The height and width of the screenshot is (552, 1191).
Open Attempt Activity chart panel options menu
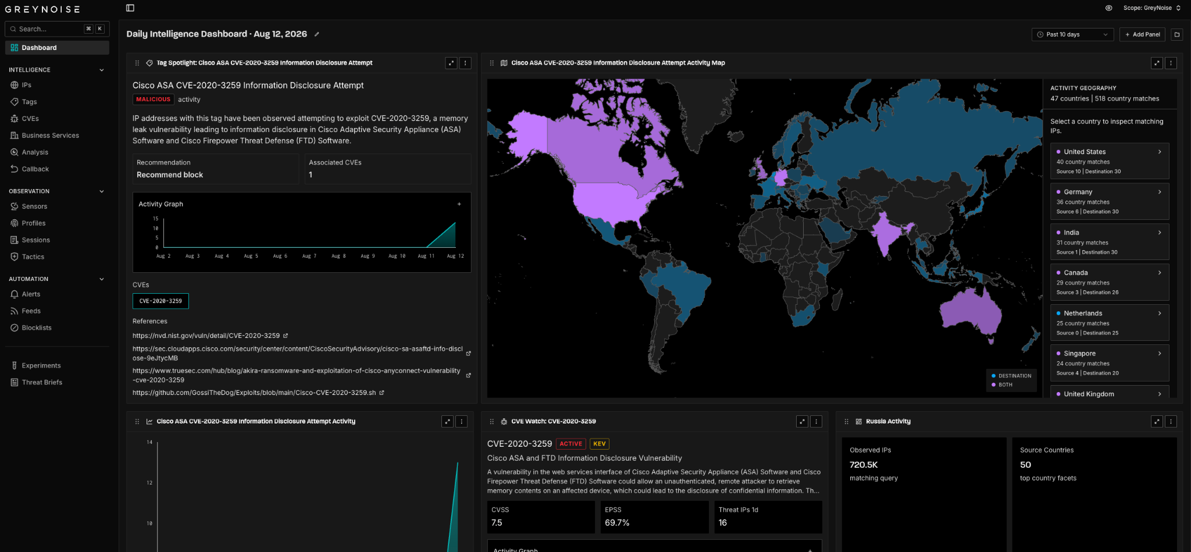pyautogui.click(x=461, y=421)
